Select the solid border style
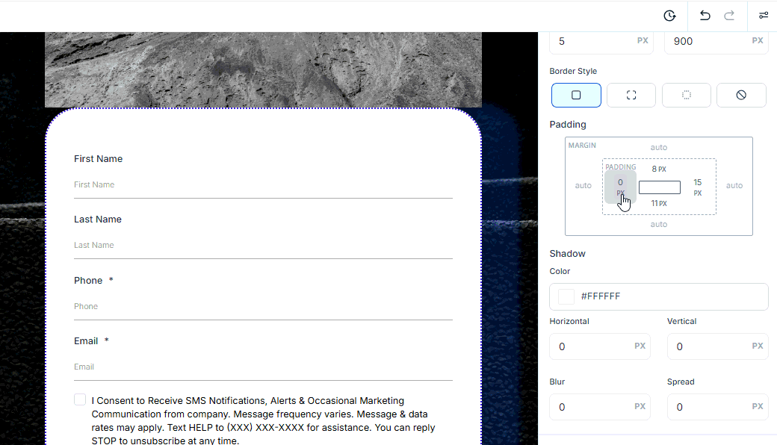777x445 pixels. tap(576, 96)
